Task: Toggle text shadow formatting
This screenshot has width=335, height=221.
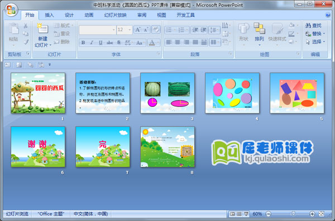Action: [119, 43]
